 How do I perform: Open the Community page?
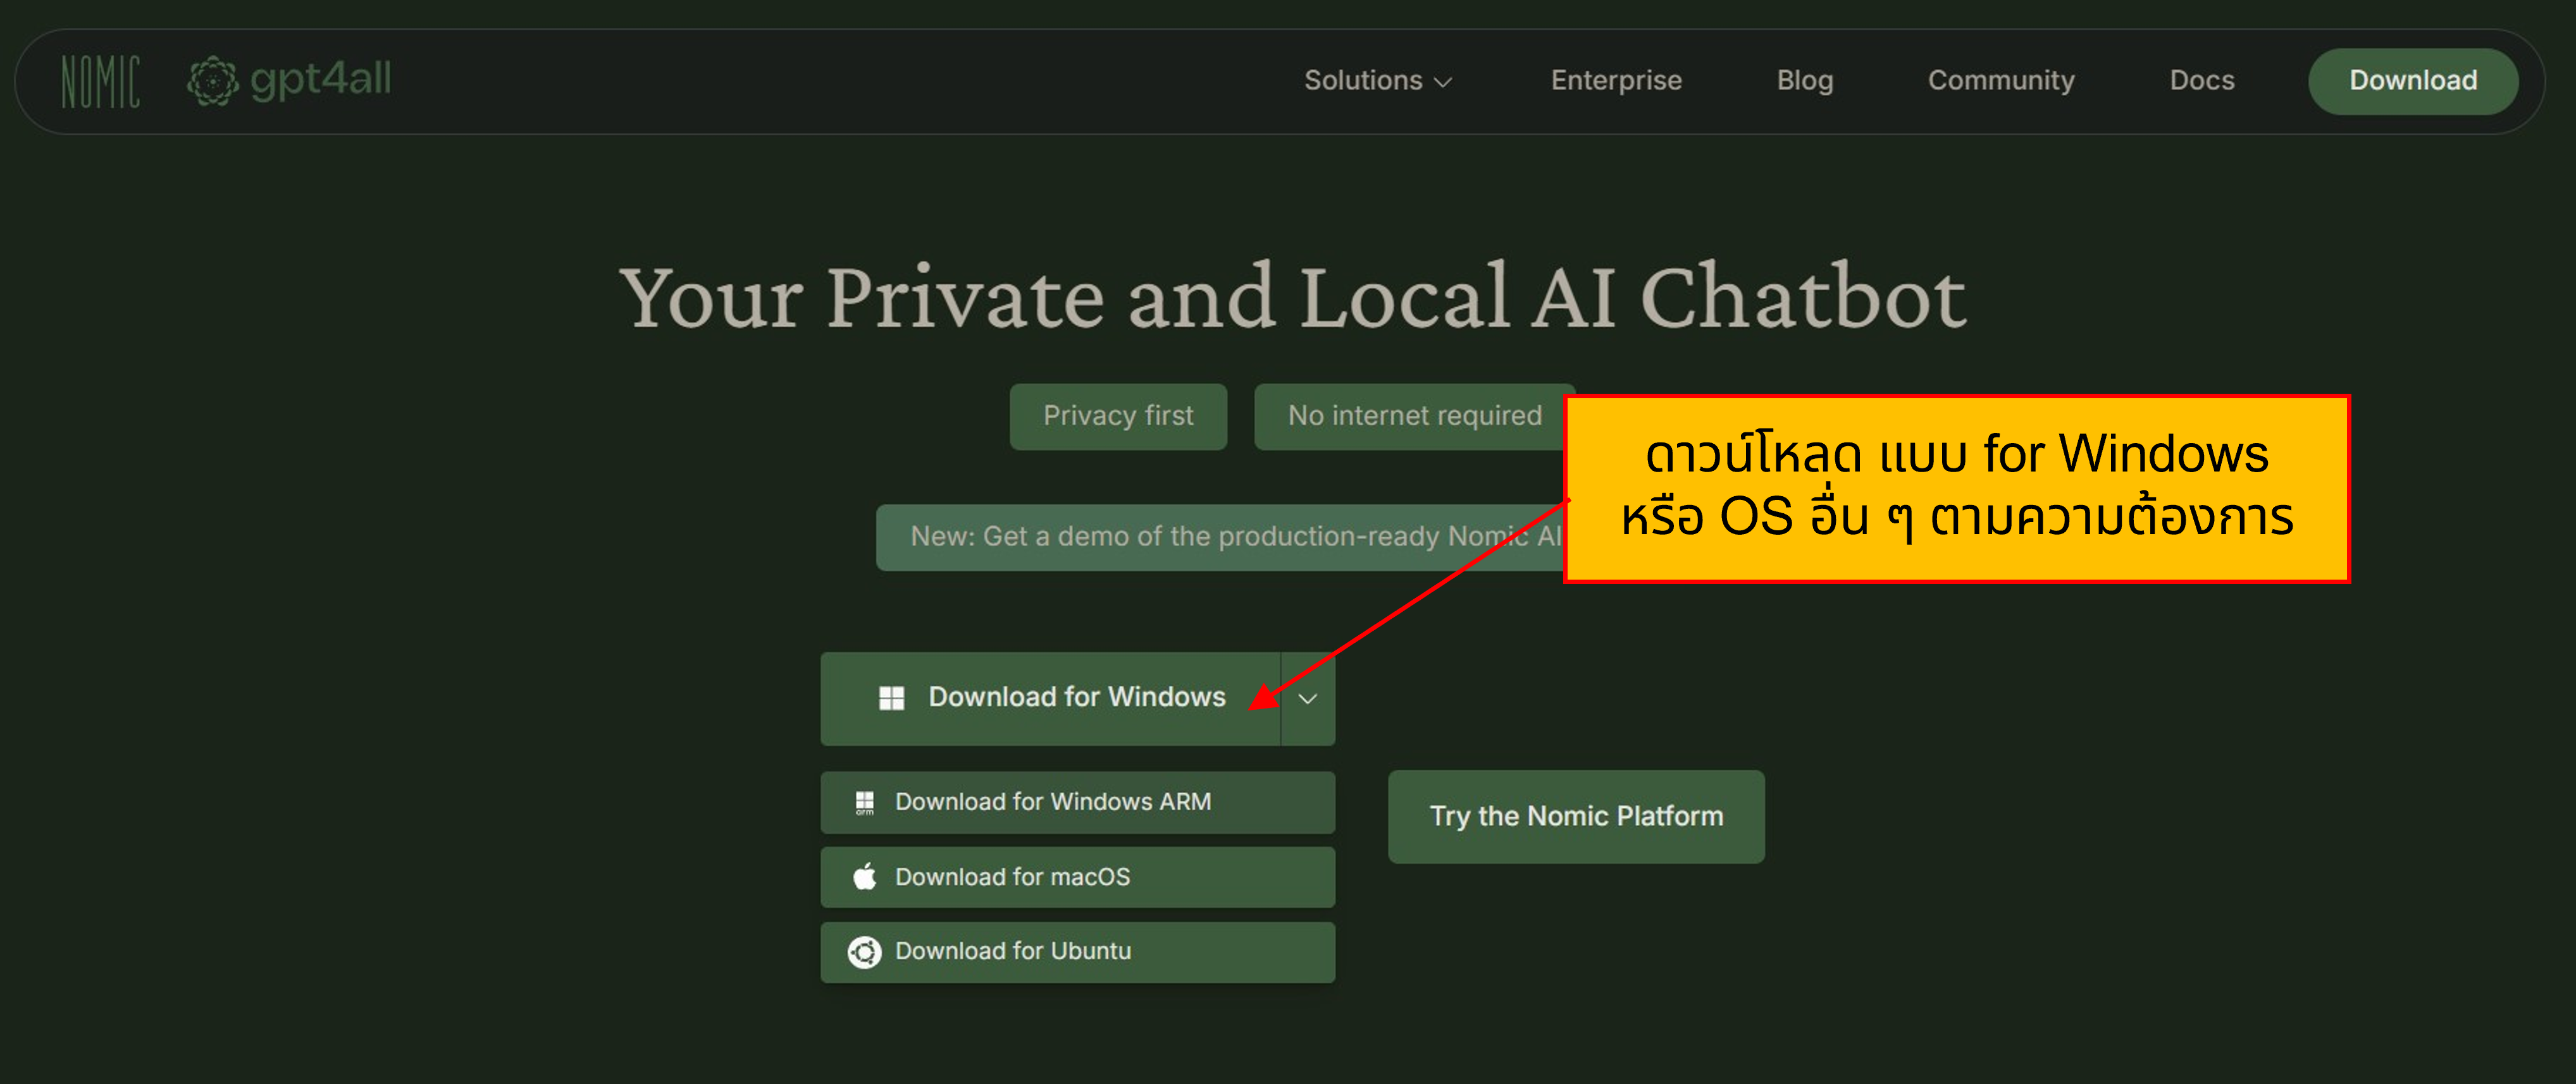coord(2000,80)
